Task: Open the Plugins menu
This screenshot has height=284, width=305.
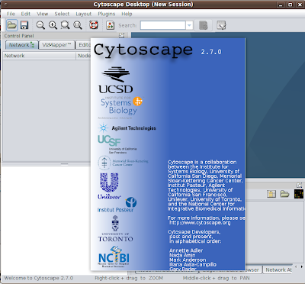Action: [107, 14]
